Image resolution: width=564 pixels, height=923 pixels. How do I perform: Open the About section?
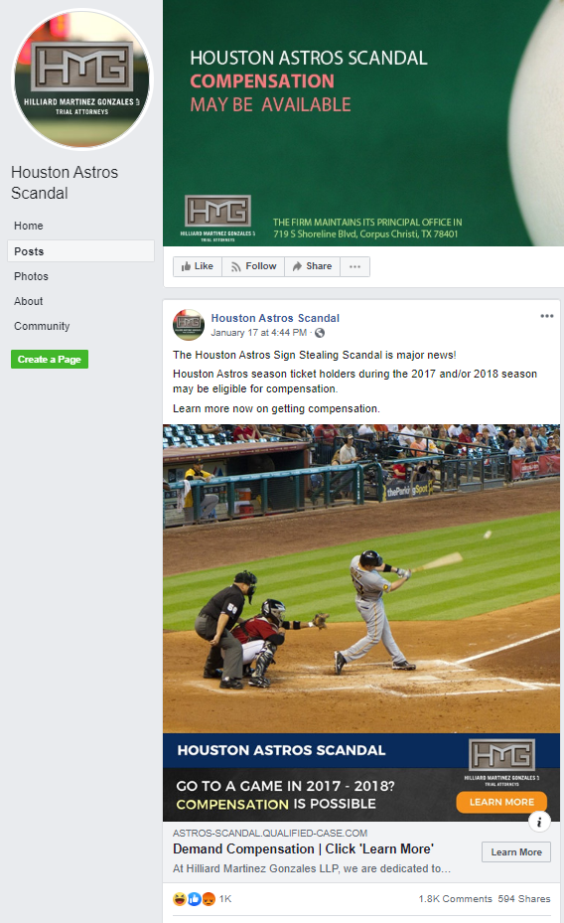point(28,301)
